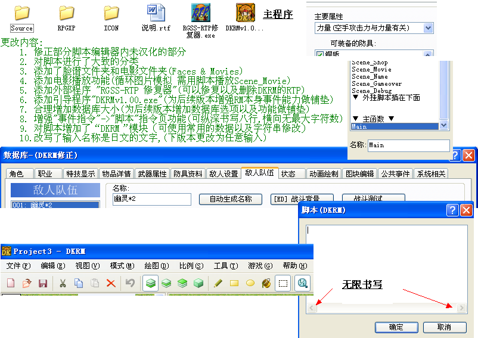
Task: Open the 帮助(H) menu
Action: pyautogui.click(x=295, y=266)
